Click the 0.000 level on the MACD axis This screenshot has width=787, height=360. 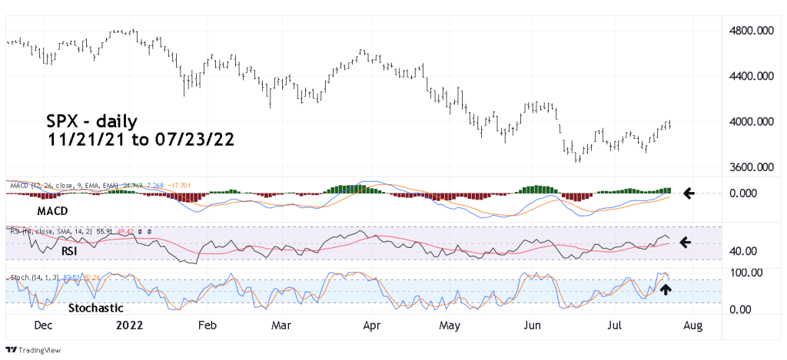[743, 193]
